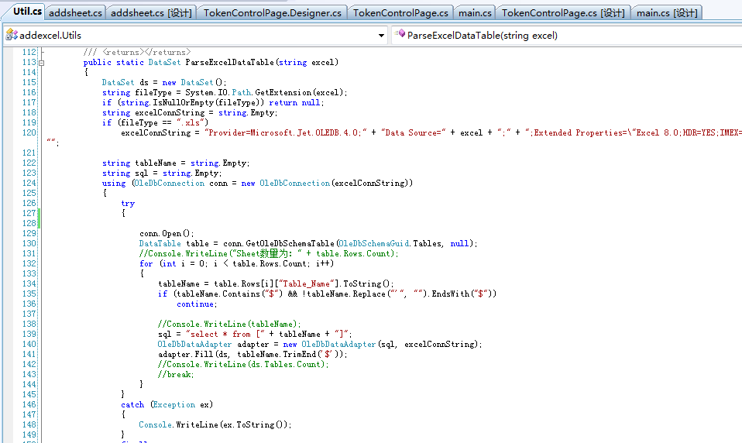
Task: Click on catch (Exception ex) line
Action: pyautogui.click(x=165, y=404)
